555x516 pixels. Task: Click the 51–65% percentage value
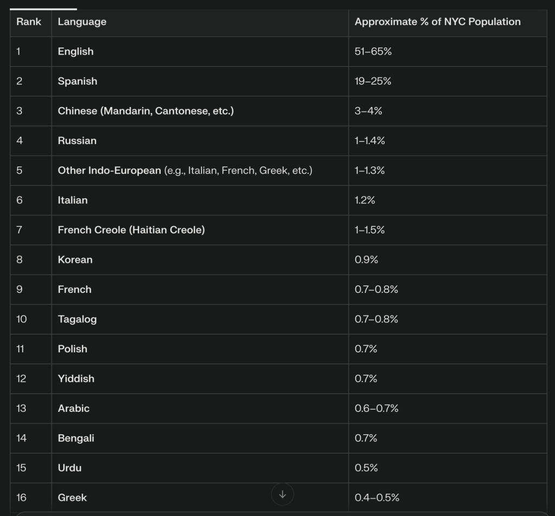click(373, 52)
